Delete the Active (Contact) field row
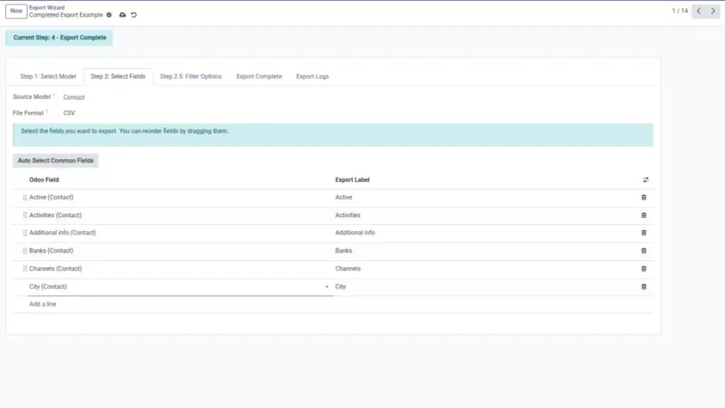Viewport: 725px width, 408px height. pyautogui.click(x=644, y=197)
